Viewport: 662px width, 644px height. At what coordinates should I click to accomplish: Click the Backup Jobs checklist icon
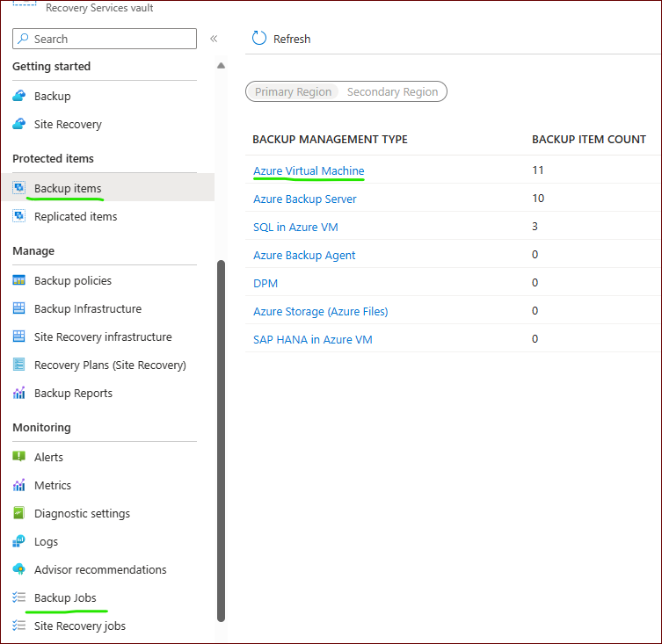(x=19, y=597)
